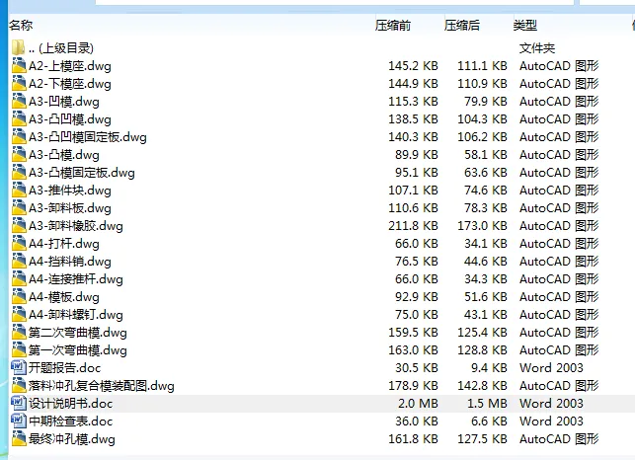The height and width of the screenshot is (460, 635).
Task: Click the A2-下模座.dwg file icon
Action: 19,84
